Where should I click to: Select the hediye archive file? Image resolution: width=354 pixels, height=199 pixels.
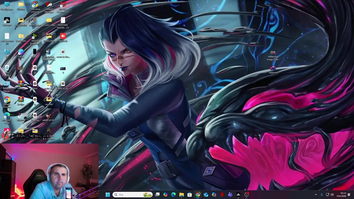pyautogui.click(x=21, y=101)
